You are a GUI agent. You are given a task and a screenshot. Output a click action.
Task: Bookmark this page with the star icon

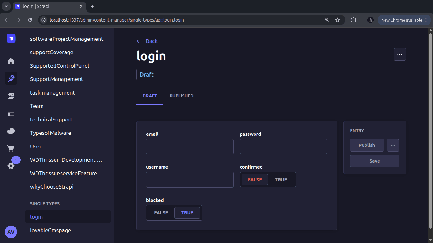point(338,20)
